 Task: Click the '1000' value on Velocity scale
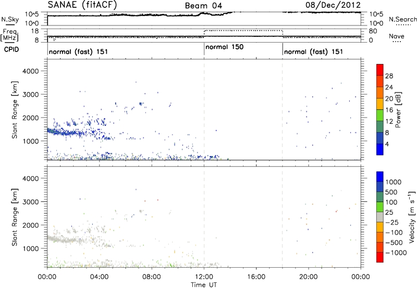click(x=394, y=182)
